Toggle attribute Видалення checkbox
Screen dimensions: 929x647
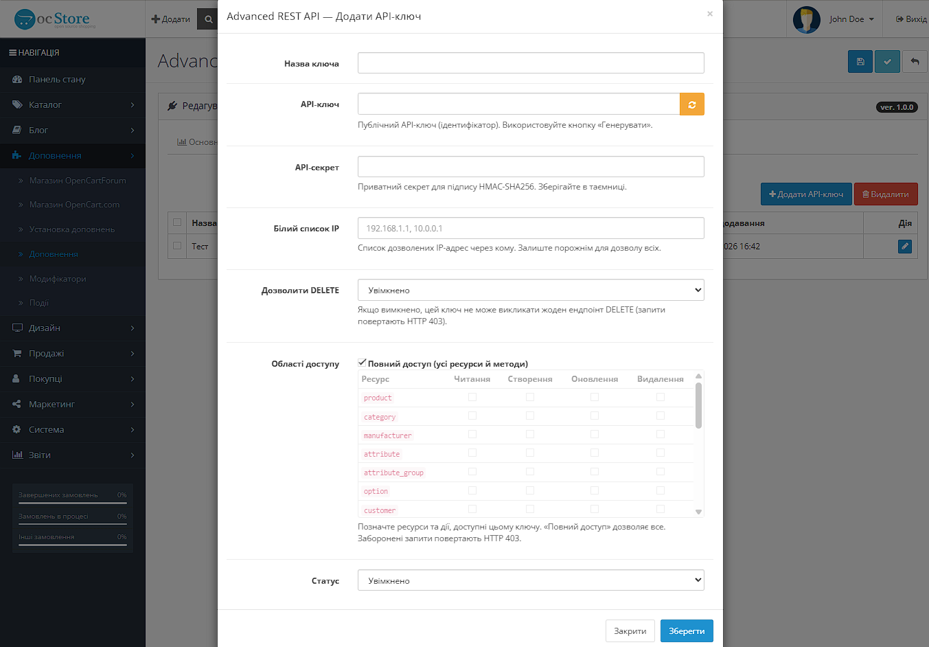point(661,453)
